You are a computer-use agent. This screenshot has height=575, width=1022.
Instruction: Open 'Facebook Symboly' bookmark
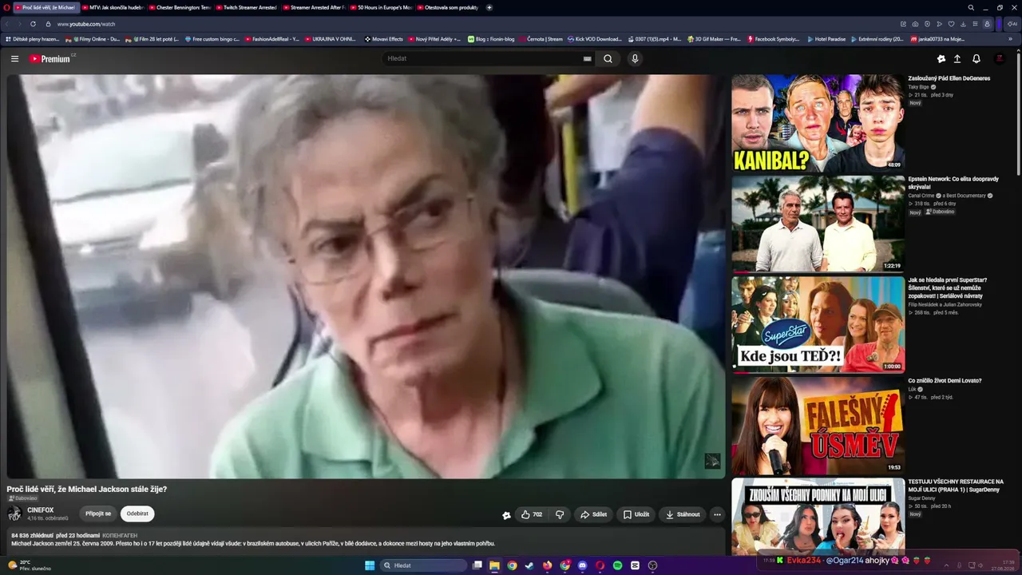[x=773, y=39]
